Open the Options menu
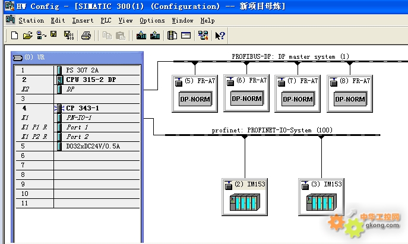Screen dimensions: 408x244 (x=152, y=20)
